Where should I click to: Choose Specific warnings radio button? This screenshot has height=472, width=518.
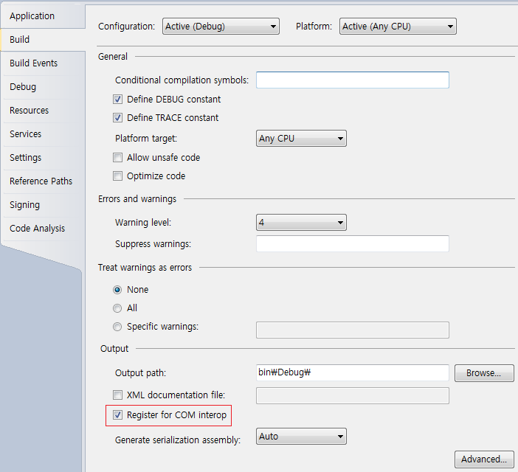click(117, 327)
